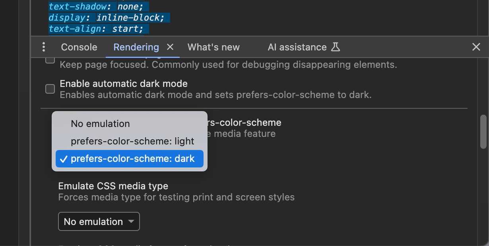Click the Rendering panel vertical scrollbar thumb
The width and height of the screenshot is (489, 246).
(x=483, y=131)
